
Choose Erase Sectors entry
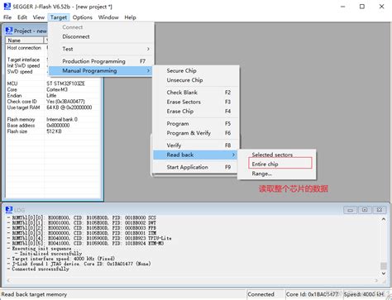(x=196, y=102)
